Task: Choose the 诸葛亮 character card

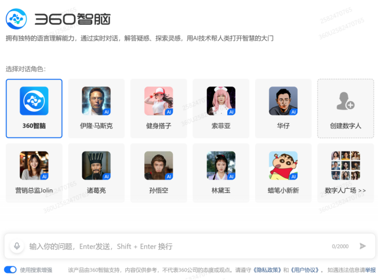Action: click(96, 173)
